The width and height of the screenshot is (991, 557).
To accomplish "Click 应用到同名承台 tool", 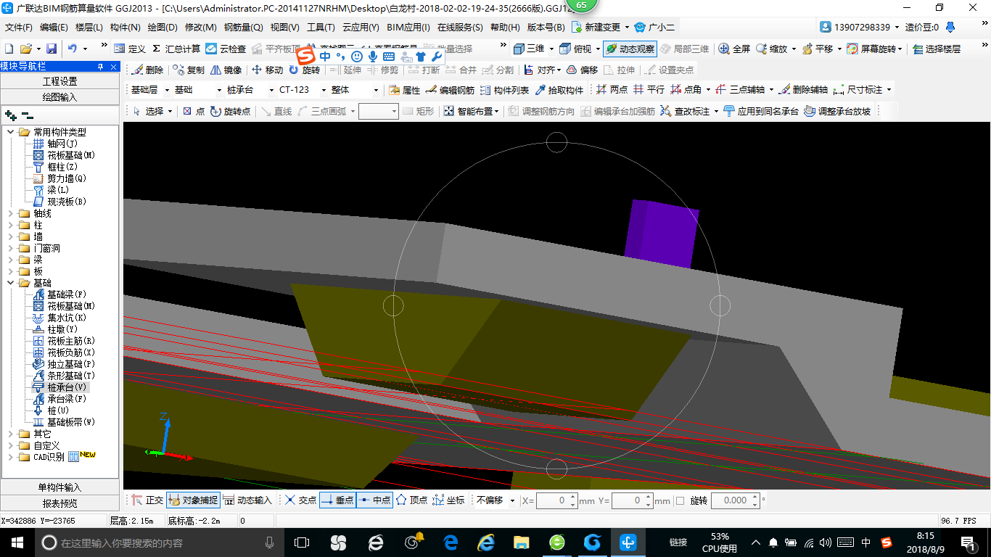I will (x=761, y=111).
